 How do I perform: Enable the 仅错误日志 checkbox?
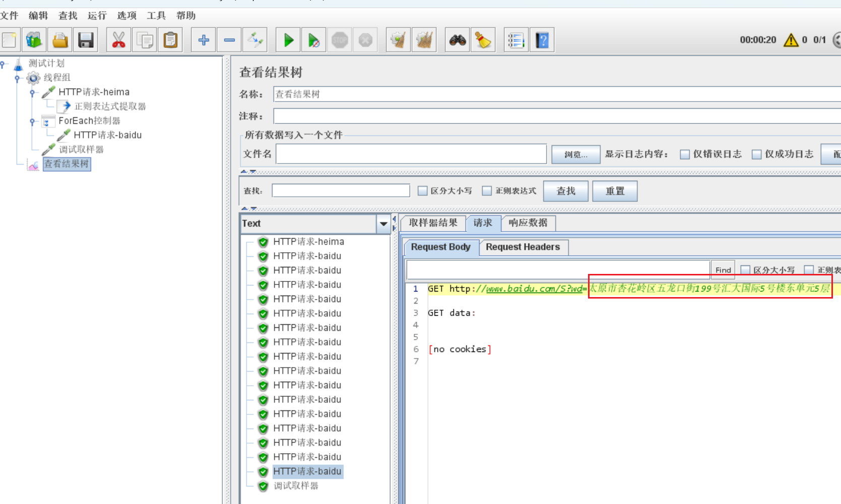[x=685, y=155]
